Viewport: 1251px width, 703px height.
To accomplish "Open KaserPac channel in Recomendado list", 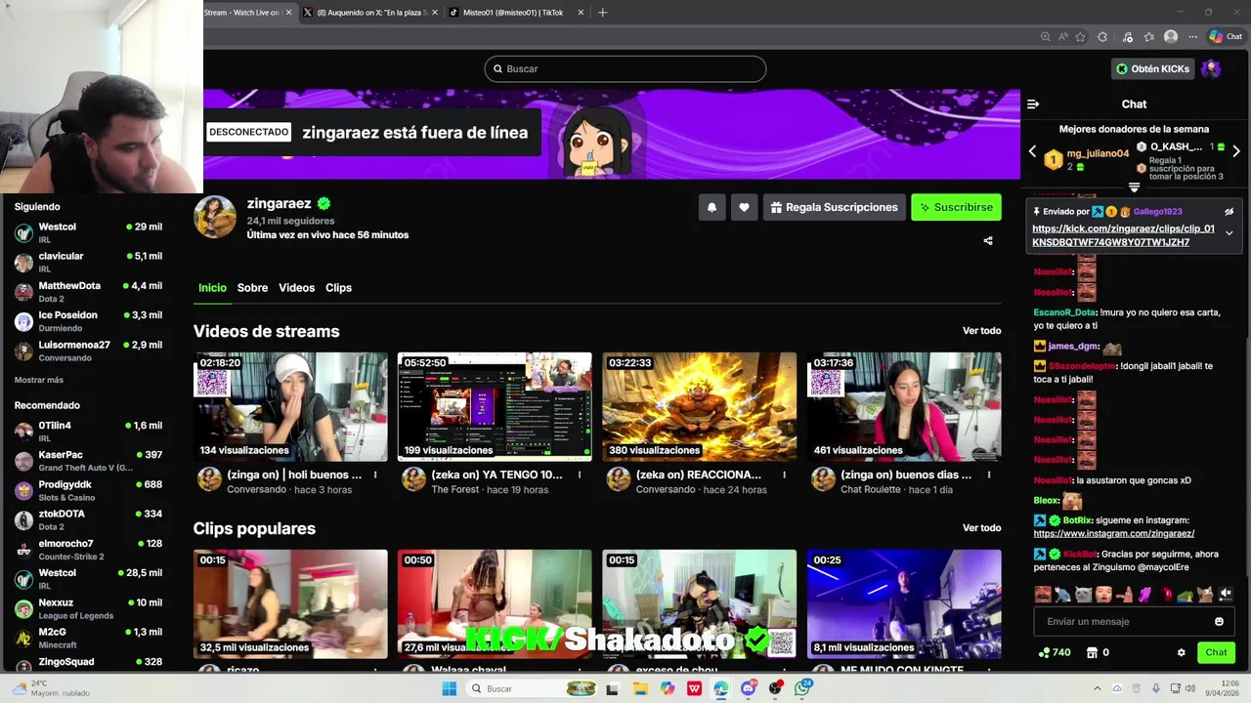I will [x=88, y=461].
